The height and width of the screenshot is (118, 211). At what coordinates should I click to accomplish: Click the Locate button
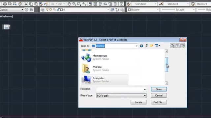click(138, 102)
